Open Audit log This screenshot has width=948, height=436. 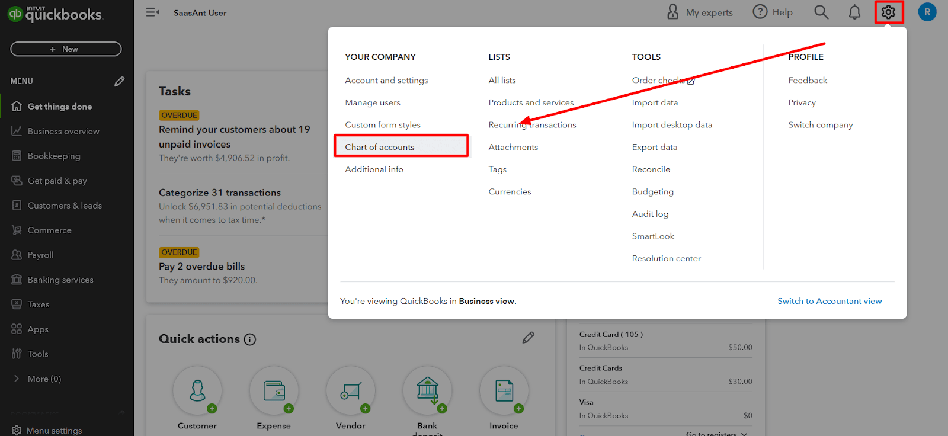coord(650,214)
